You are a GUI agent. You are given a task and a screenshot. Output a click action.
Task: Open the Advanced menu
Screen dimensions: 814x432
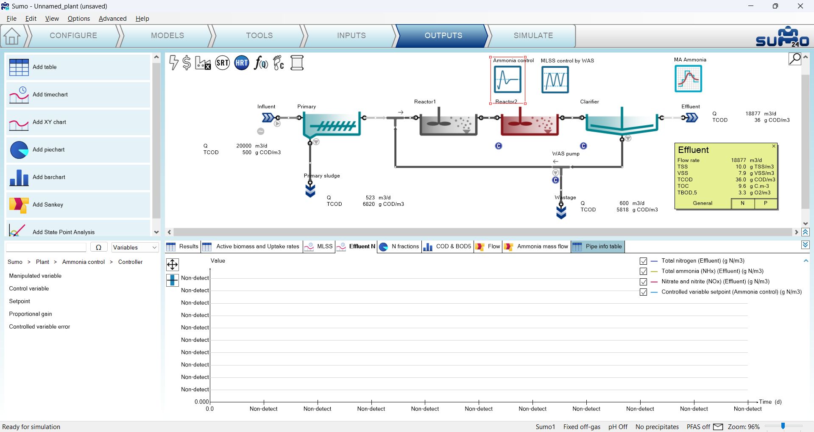[112, 19]
